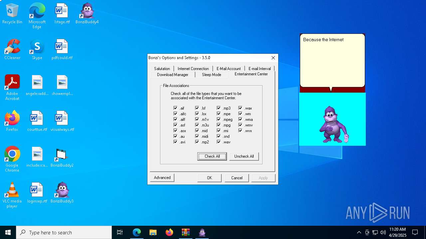Launch Edge from the taskbar

point(137,232)
